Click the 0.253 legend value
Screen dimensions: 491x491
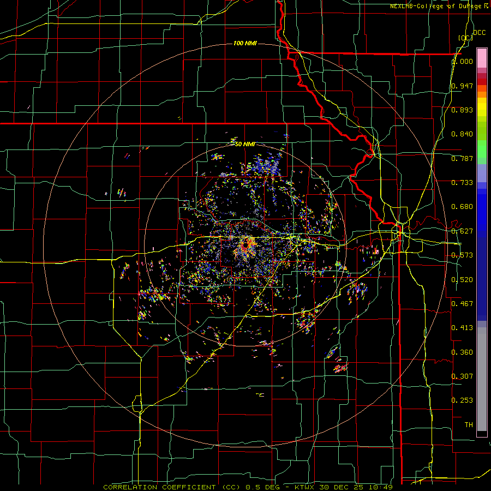tap(462, 400)
